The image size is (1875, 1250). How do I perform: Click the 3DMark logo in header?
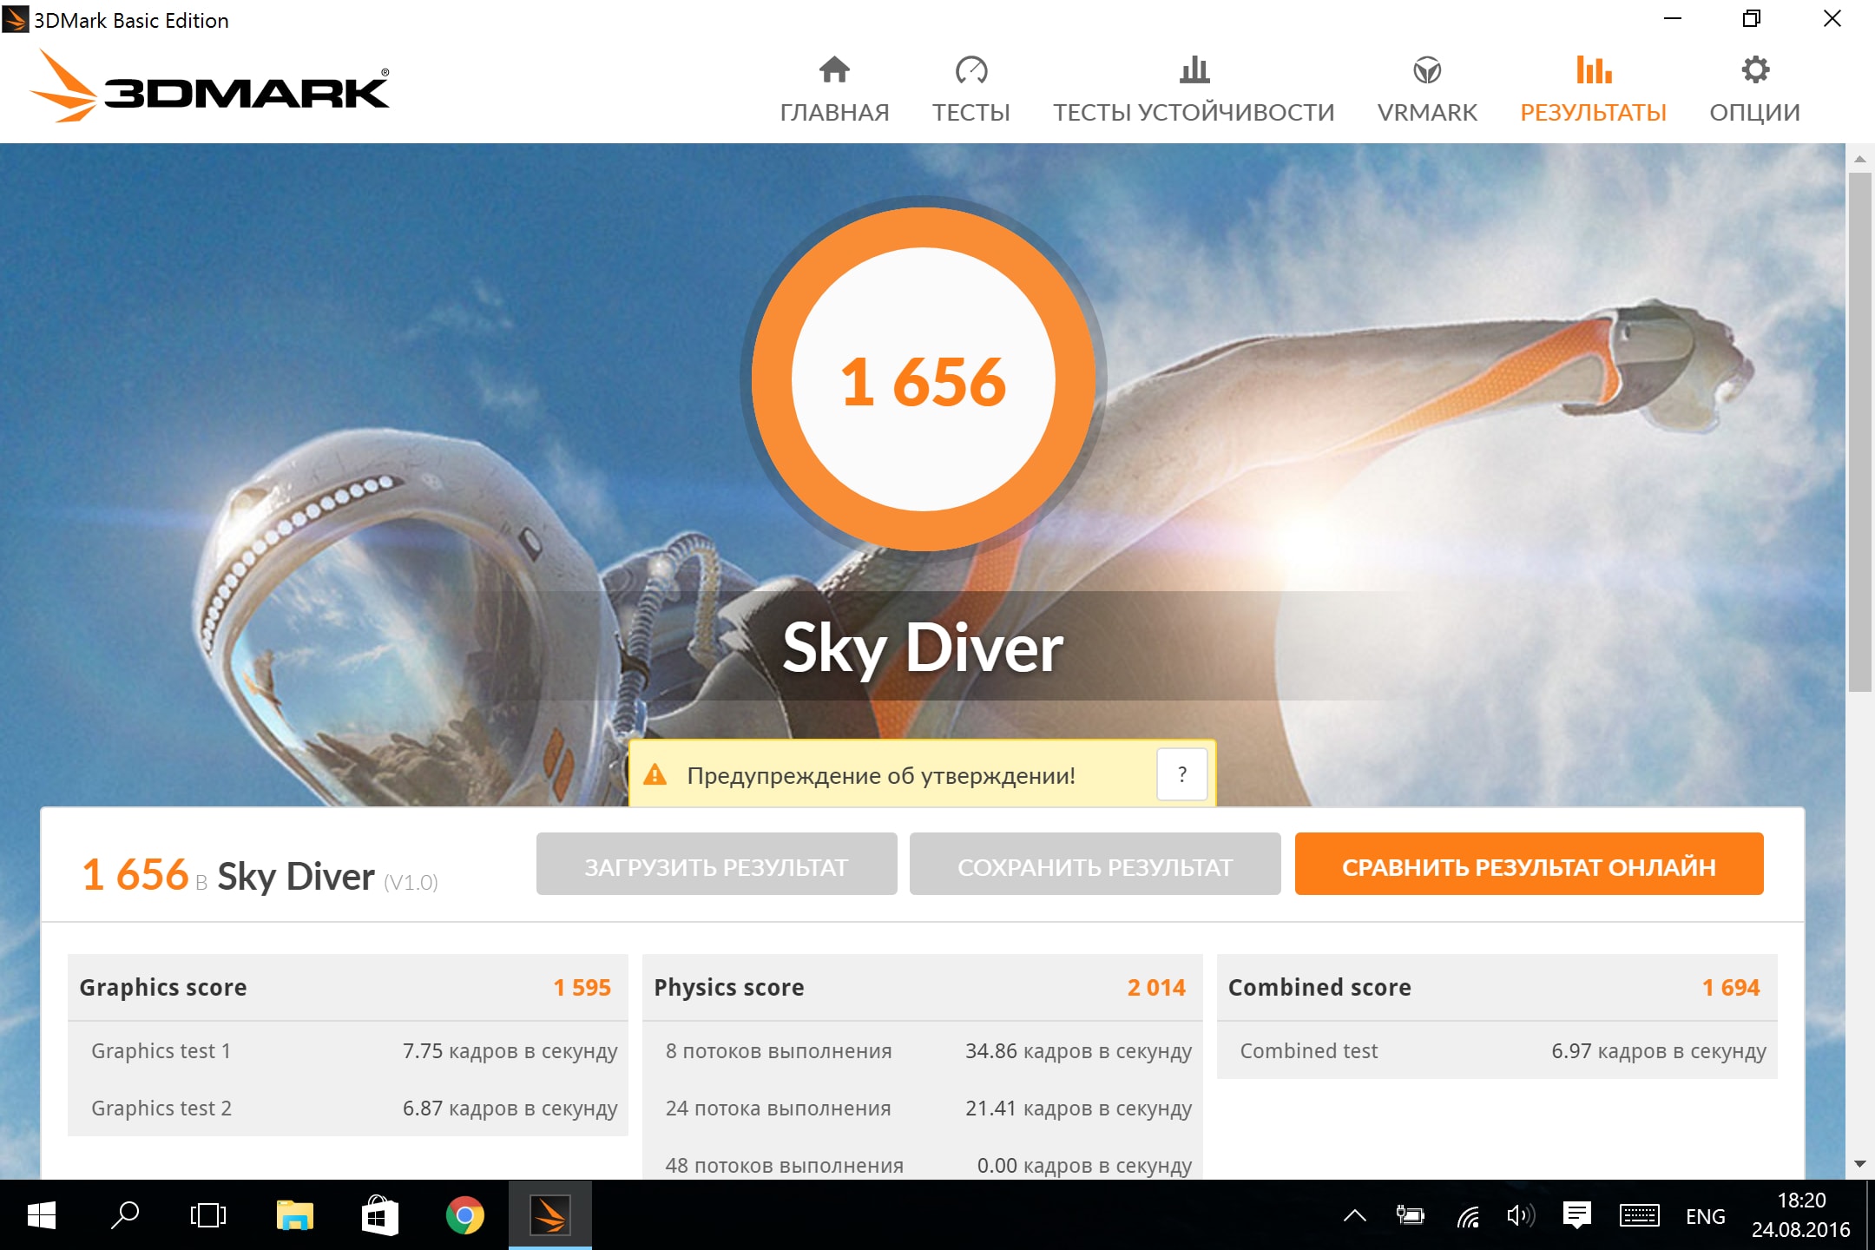(209, 86)
